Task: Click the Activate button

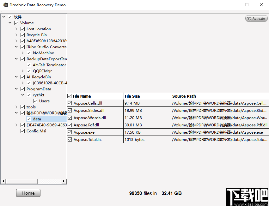Action: [256, 18]
